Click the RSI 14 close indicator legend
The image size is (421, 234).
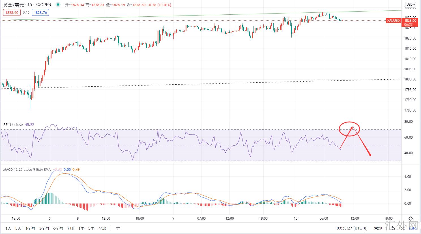click(x=13, y=124)
